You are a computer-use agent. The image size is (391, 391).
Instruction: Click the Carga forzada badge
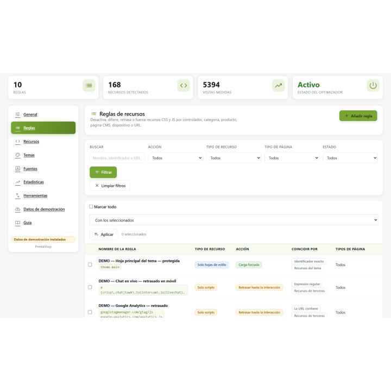249,265
